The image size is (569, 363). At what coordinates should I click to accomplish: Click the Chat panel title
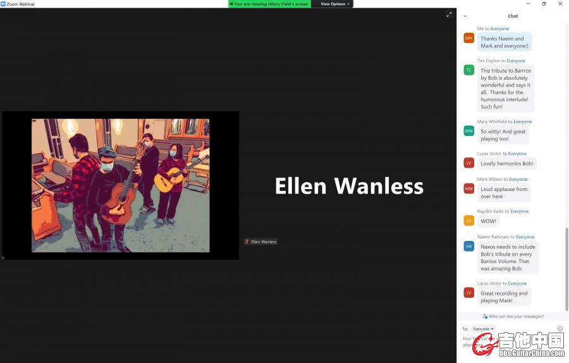513,16
